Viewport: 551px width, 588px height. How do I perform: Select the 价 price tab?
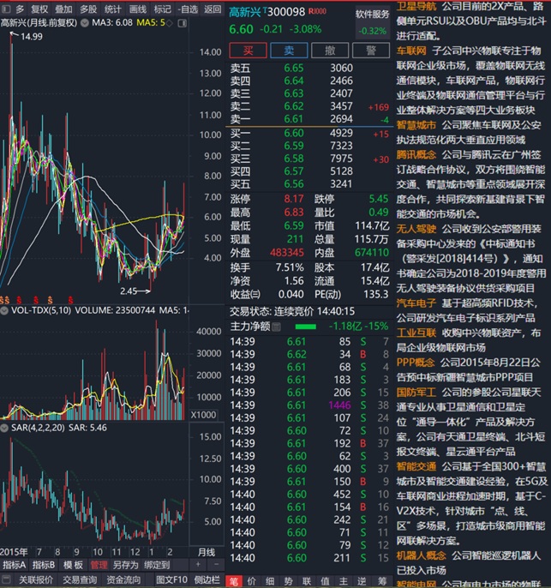(x=252, y=582)
